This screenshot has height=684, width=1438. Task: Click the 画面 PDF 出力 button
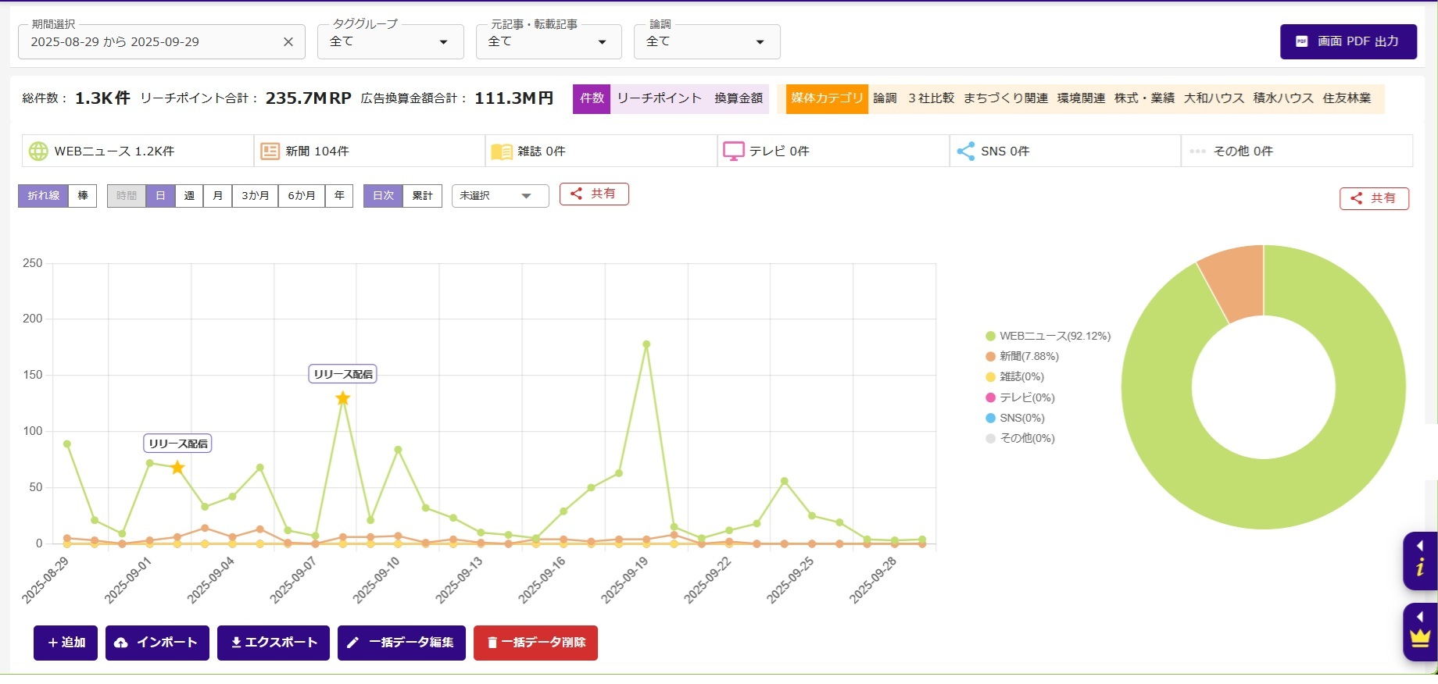[x=1348, y=41]
